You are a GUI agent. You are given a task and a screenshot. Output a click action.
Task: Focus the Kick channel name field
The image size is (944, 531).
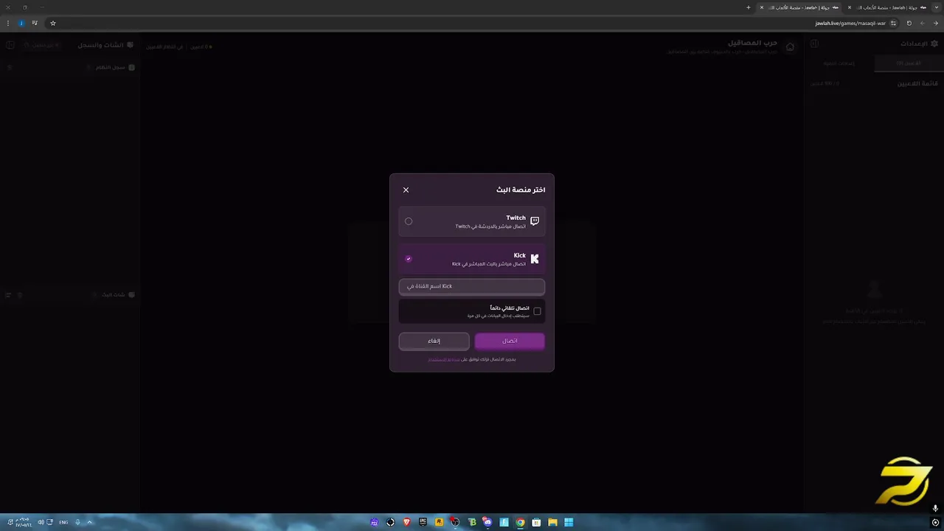click(x=472, y=286)
